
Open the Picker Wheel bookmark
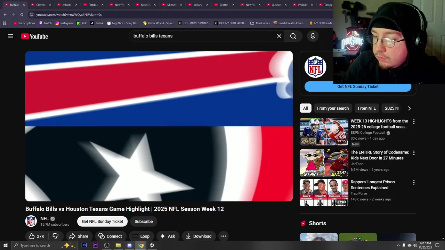(x=158, y=23)
